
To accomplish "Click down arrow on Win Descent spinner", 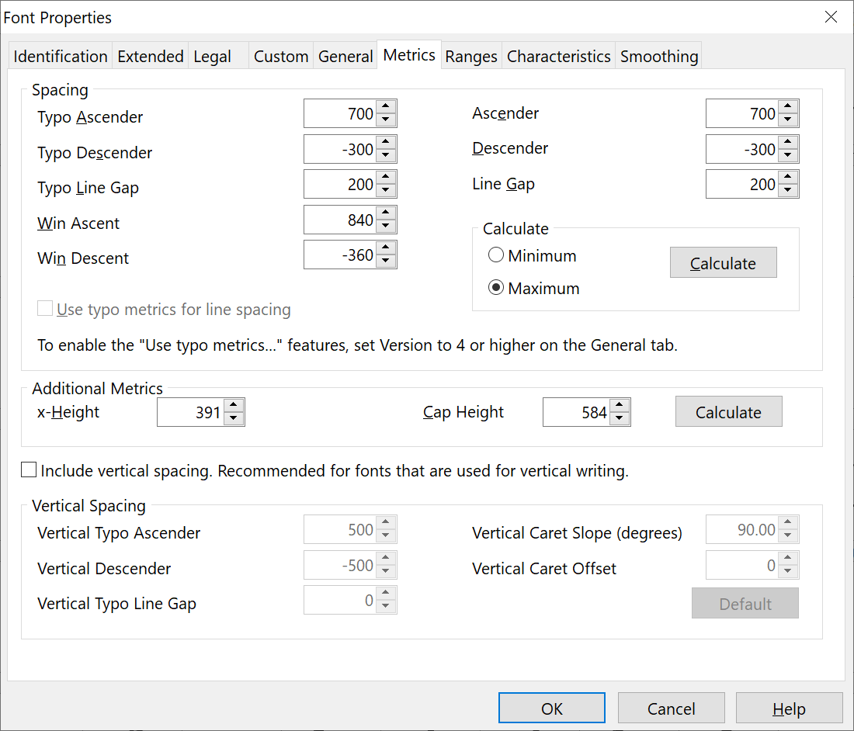I will coord(387,262).
